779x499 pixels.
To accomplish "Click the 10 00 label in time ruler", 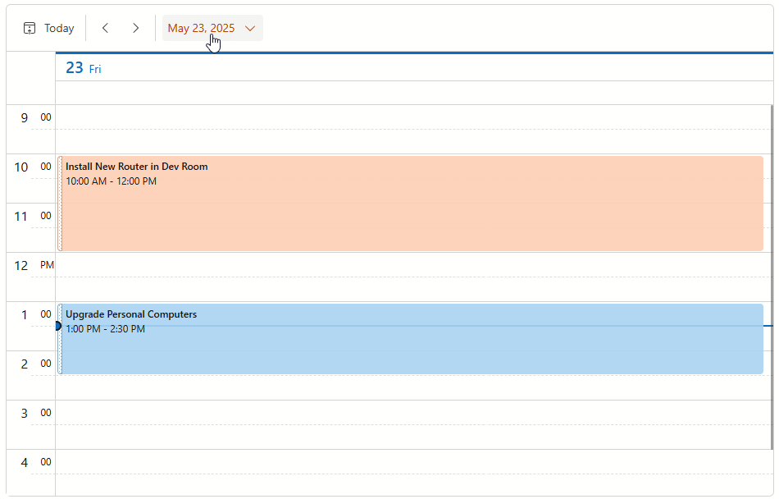I will point(31,167).
